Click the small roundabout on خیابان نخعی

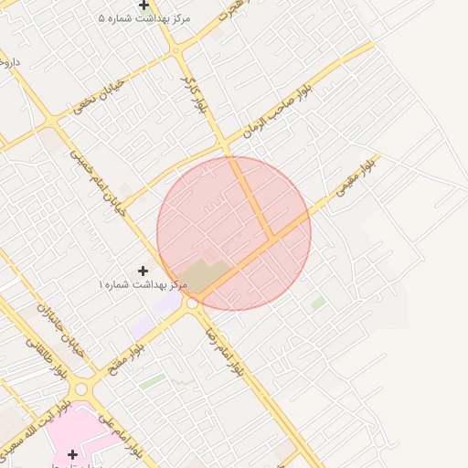coord(175,50)
